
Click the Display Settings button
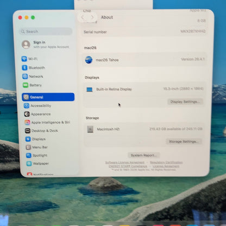point(185,102)
